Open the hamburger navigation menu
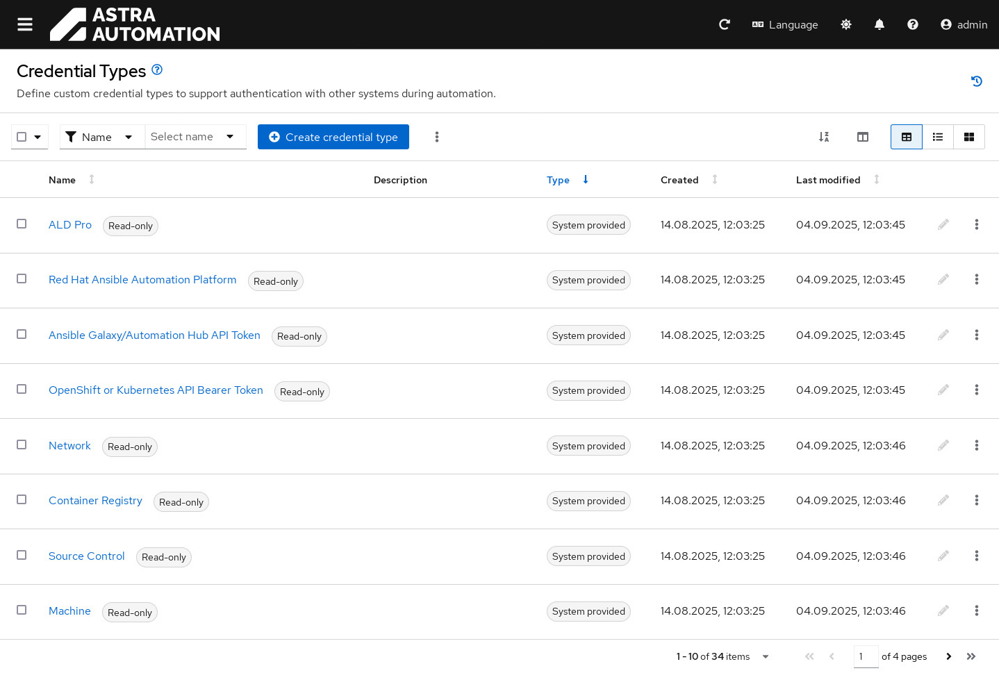Image resolution: width=999 pixels, height=673 pixels. (x=25, y=24)
